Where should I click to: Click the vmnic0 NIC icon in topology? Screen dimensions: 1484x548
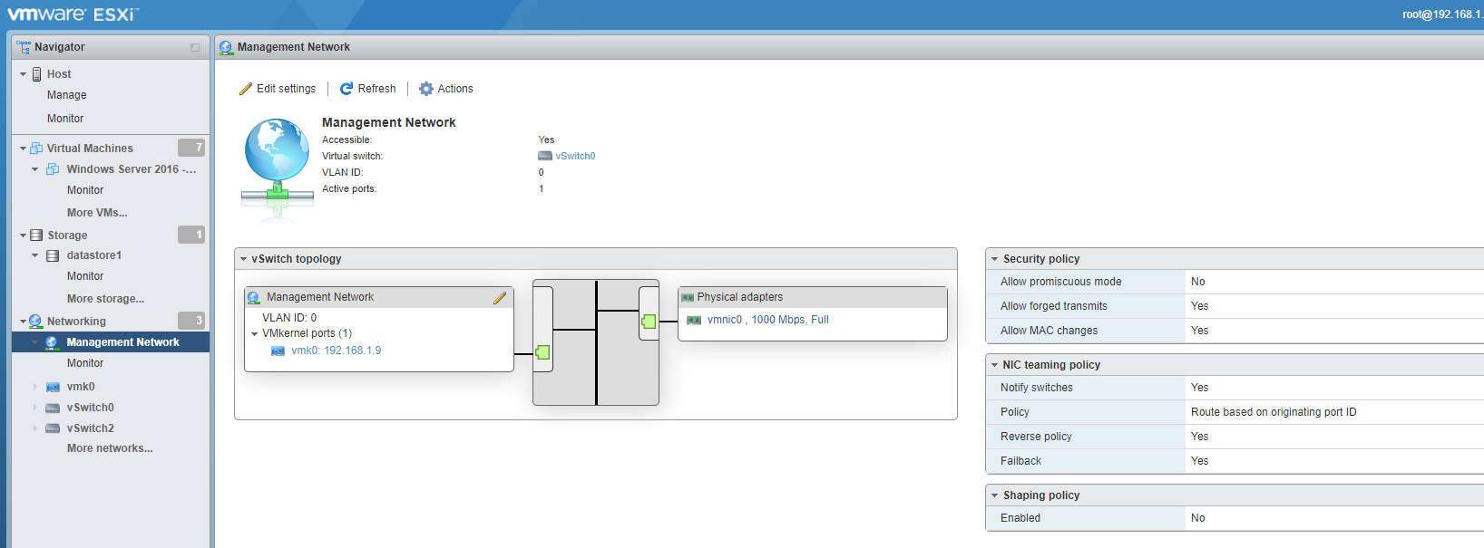click(x=694, y=321)
